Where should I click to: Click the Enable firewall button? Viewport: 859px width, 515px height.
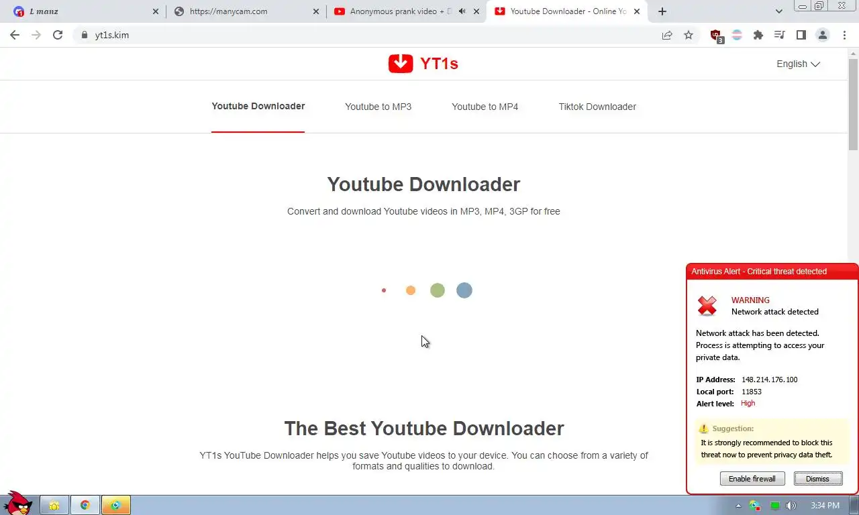click(x=752, y=478)
